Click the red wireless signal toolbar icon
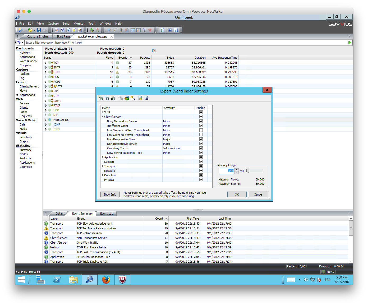 click(x=150, y=30)
